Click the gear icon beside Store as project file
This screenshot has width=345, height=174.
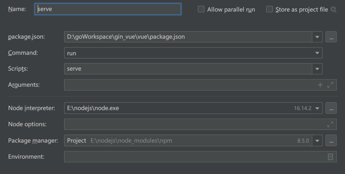(333, 9)
